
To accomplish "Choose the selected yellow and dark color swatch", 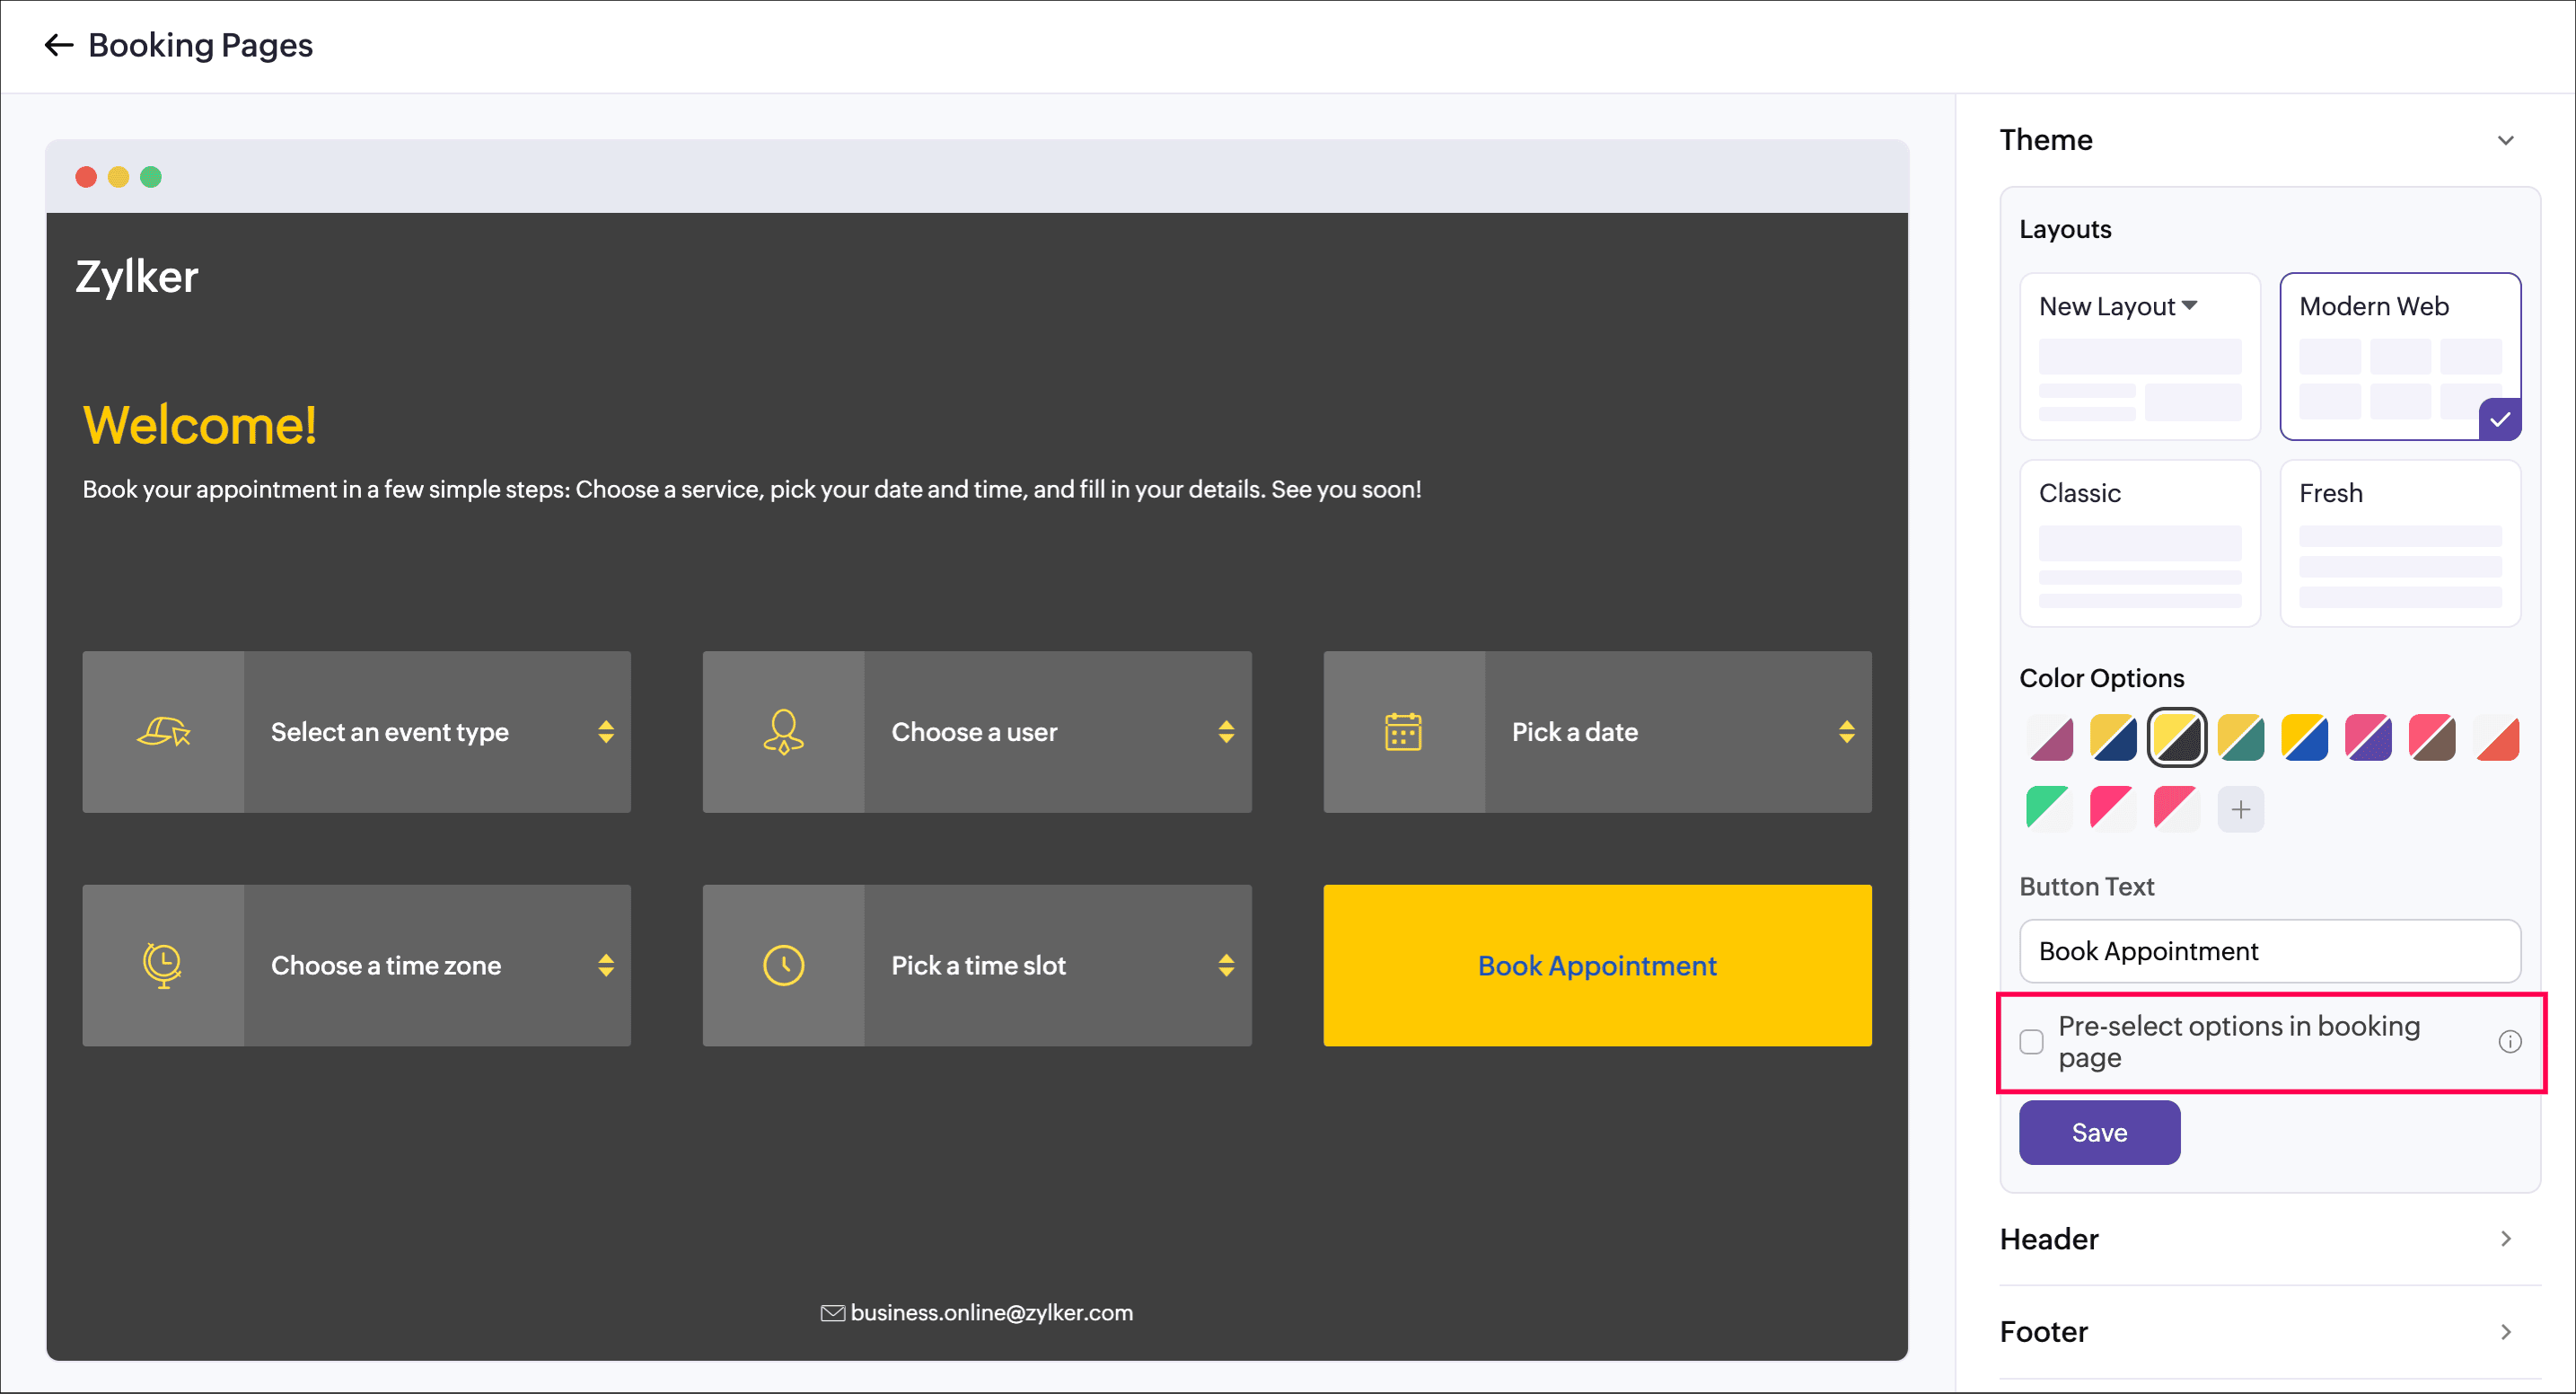I will pyautogui.click(x=2176, y=738).
